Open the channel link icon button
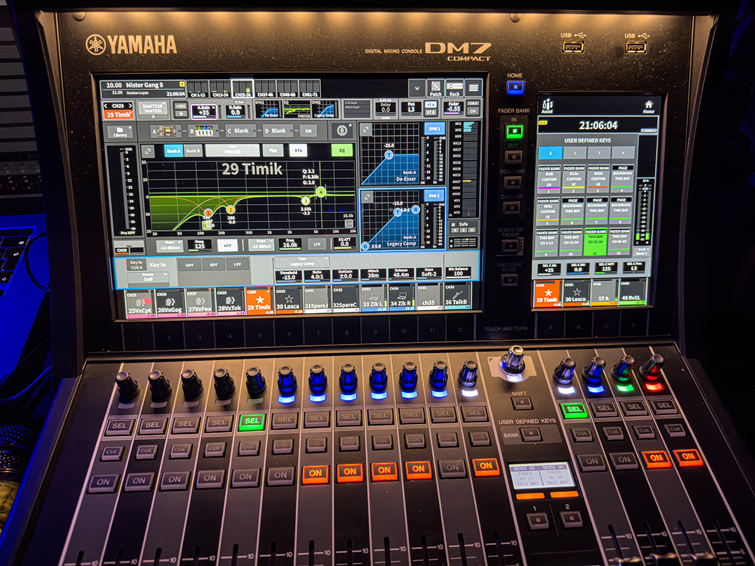 coord(343,131)
